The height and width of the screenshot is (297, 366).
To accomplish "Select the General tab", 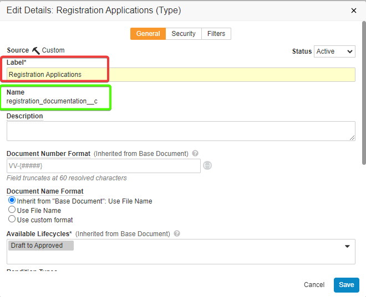I will [x=148, y=34].
